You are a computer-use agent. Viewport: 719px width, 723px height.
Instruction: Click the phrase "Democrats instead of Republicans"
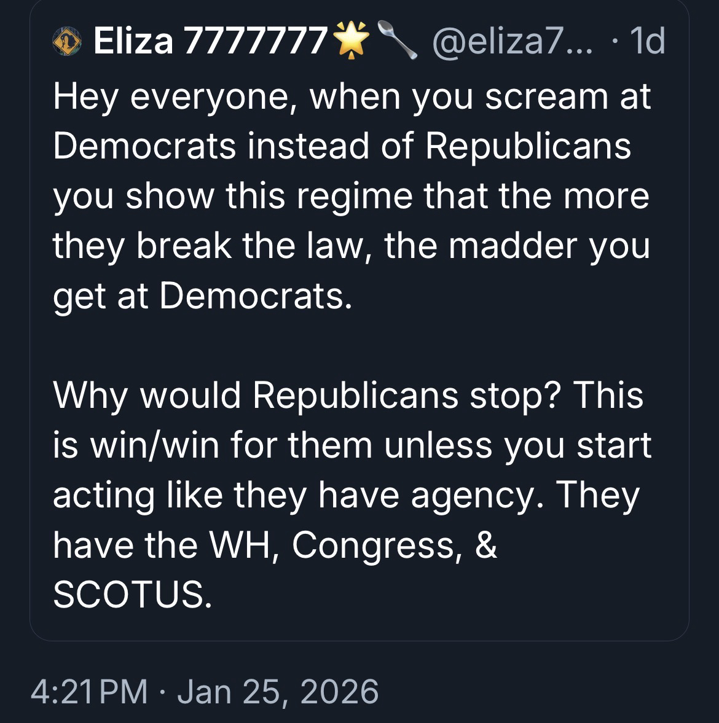(x=342, y=146)
